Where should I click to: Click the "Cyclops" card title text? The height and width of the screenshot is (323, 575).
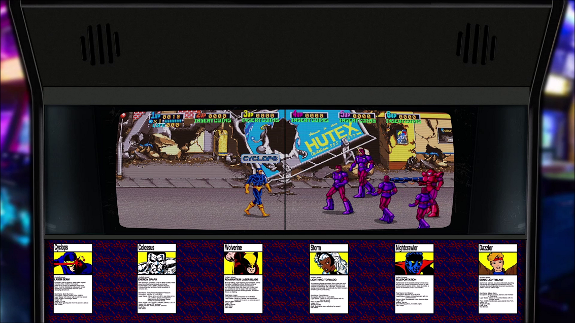[x=61, y=248]
